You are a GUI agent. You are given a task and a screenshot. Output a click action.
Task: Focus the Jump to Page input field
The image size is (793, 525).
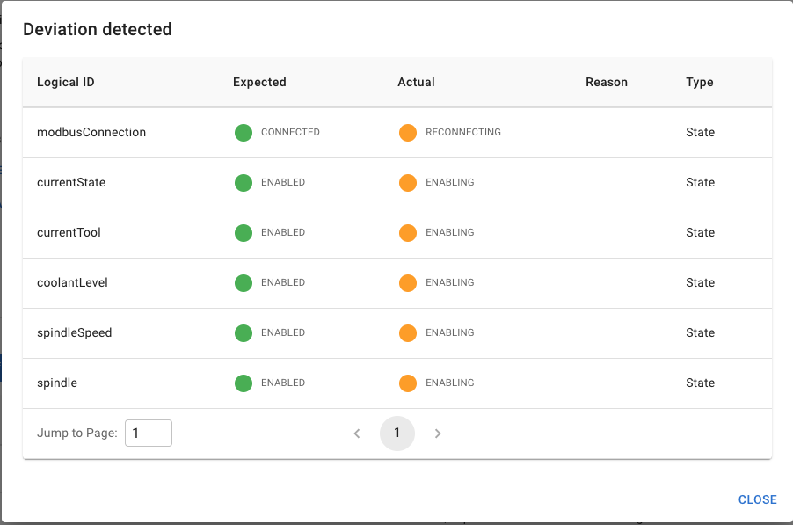click(x=148, y=434)
